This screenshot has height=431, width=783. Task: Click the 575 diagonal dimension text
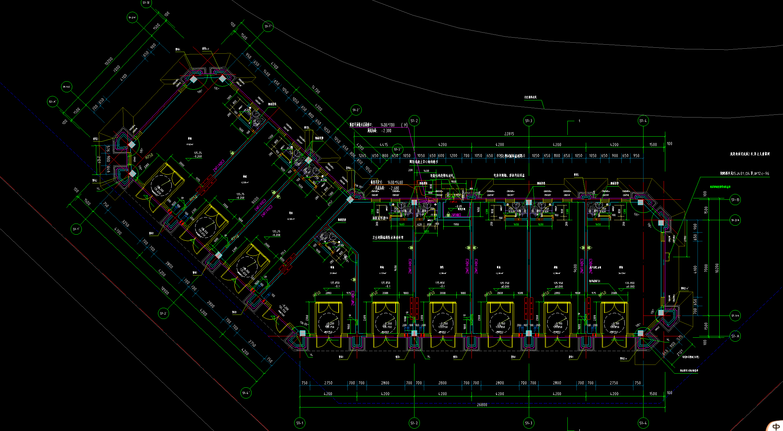click(x=680, y=338)
